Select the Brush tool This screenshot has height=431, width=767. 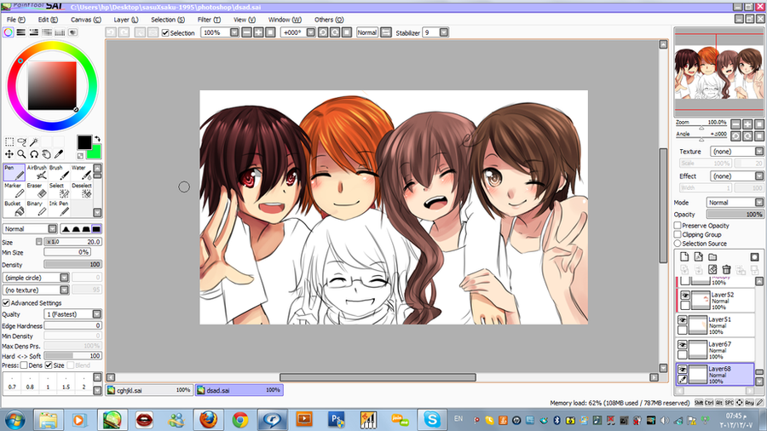[59, 173]
